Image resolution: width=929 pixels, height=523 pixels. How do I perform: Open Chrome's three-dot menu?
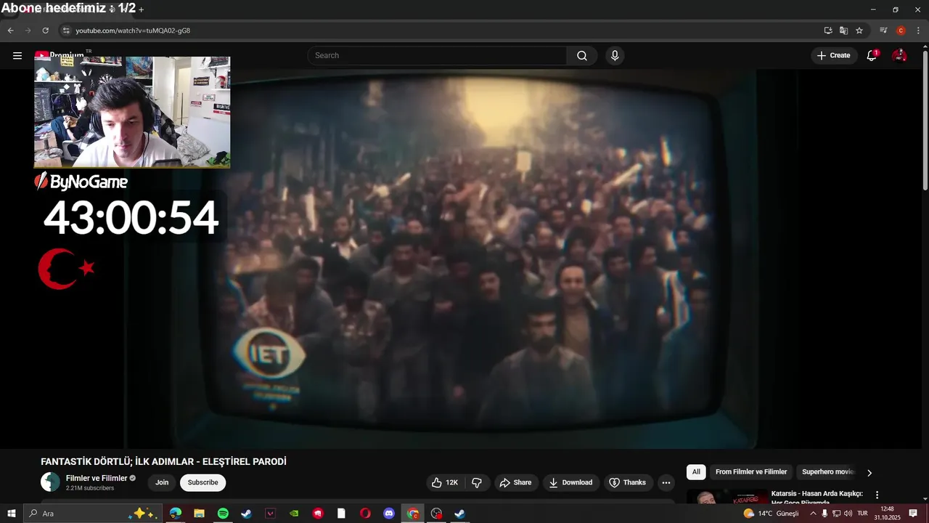pos(918,31)
